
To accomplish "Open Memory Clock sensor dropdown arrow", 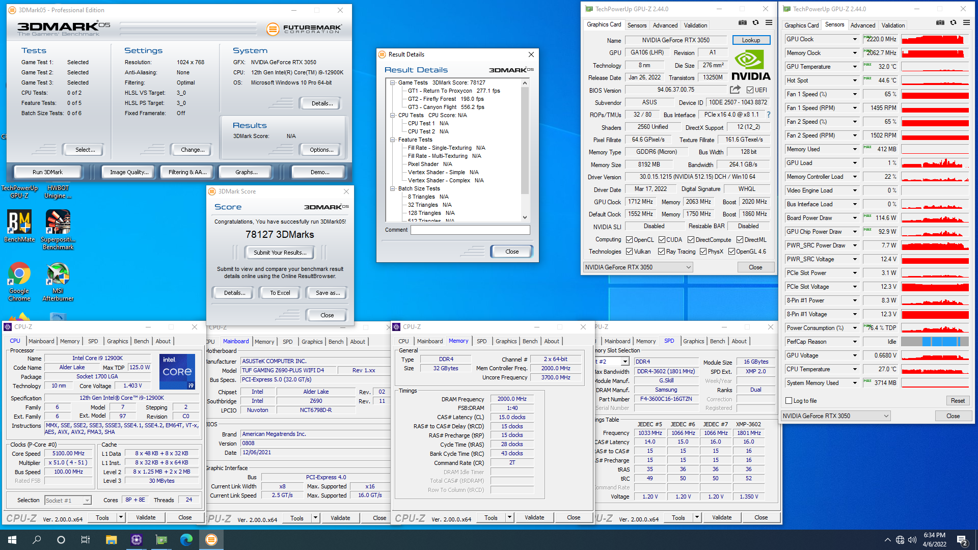I will point(855,53).
